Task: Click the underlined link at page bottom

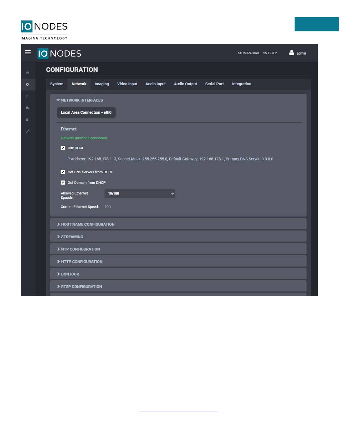Action: pyautogui.click(x=178, y=411)
